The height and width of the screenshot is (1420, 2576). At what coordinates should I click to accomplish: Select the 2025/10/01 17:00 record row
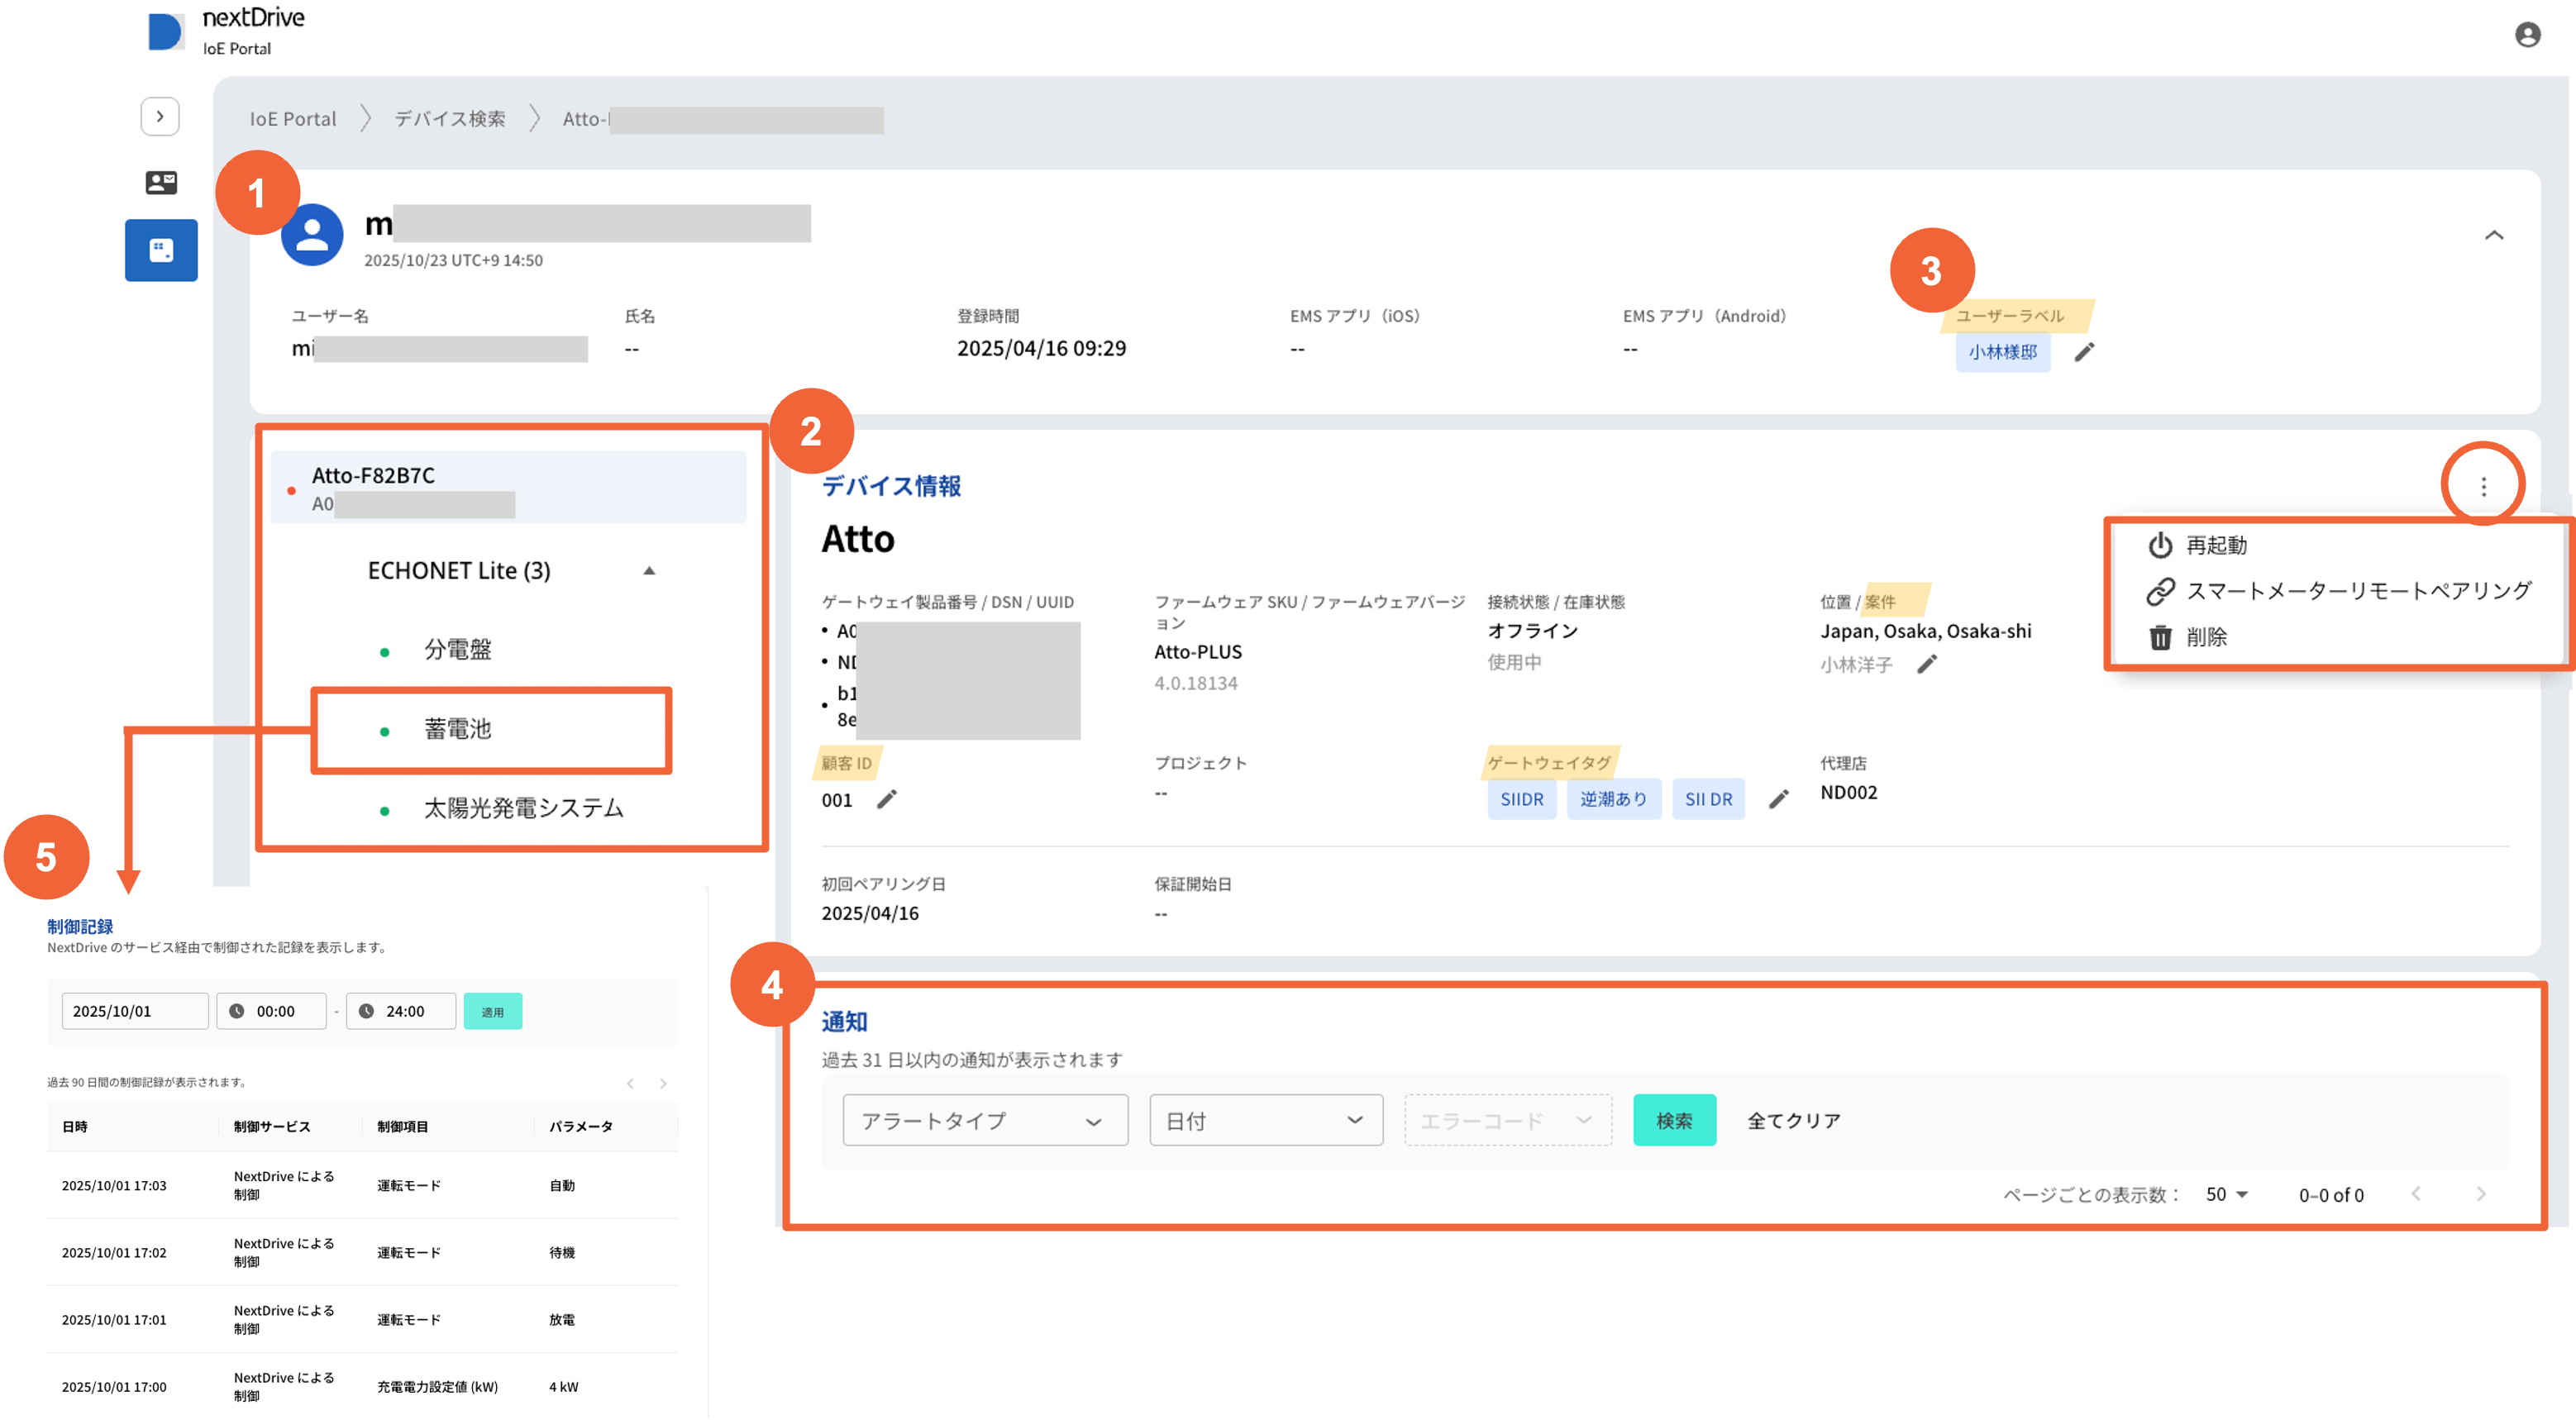[x=362, y=1386]
